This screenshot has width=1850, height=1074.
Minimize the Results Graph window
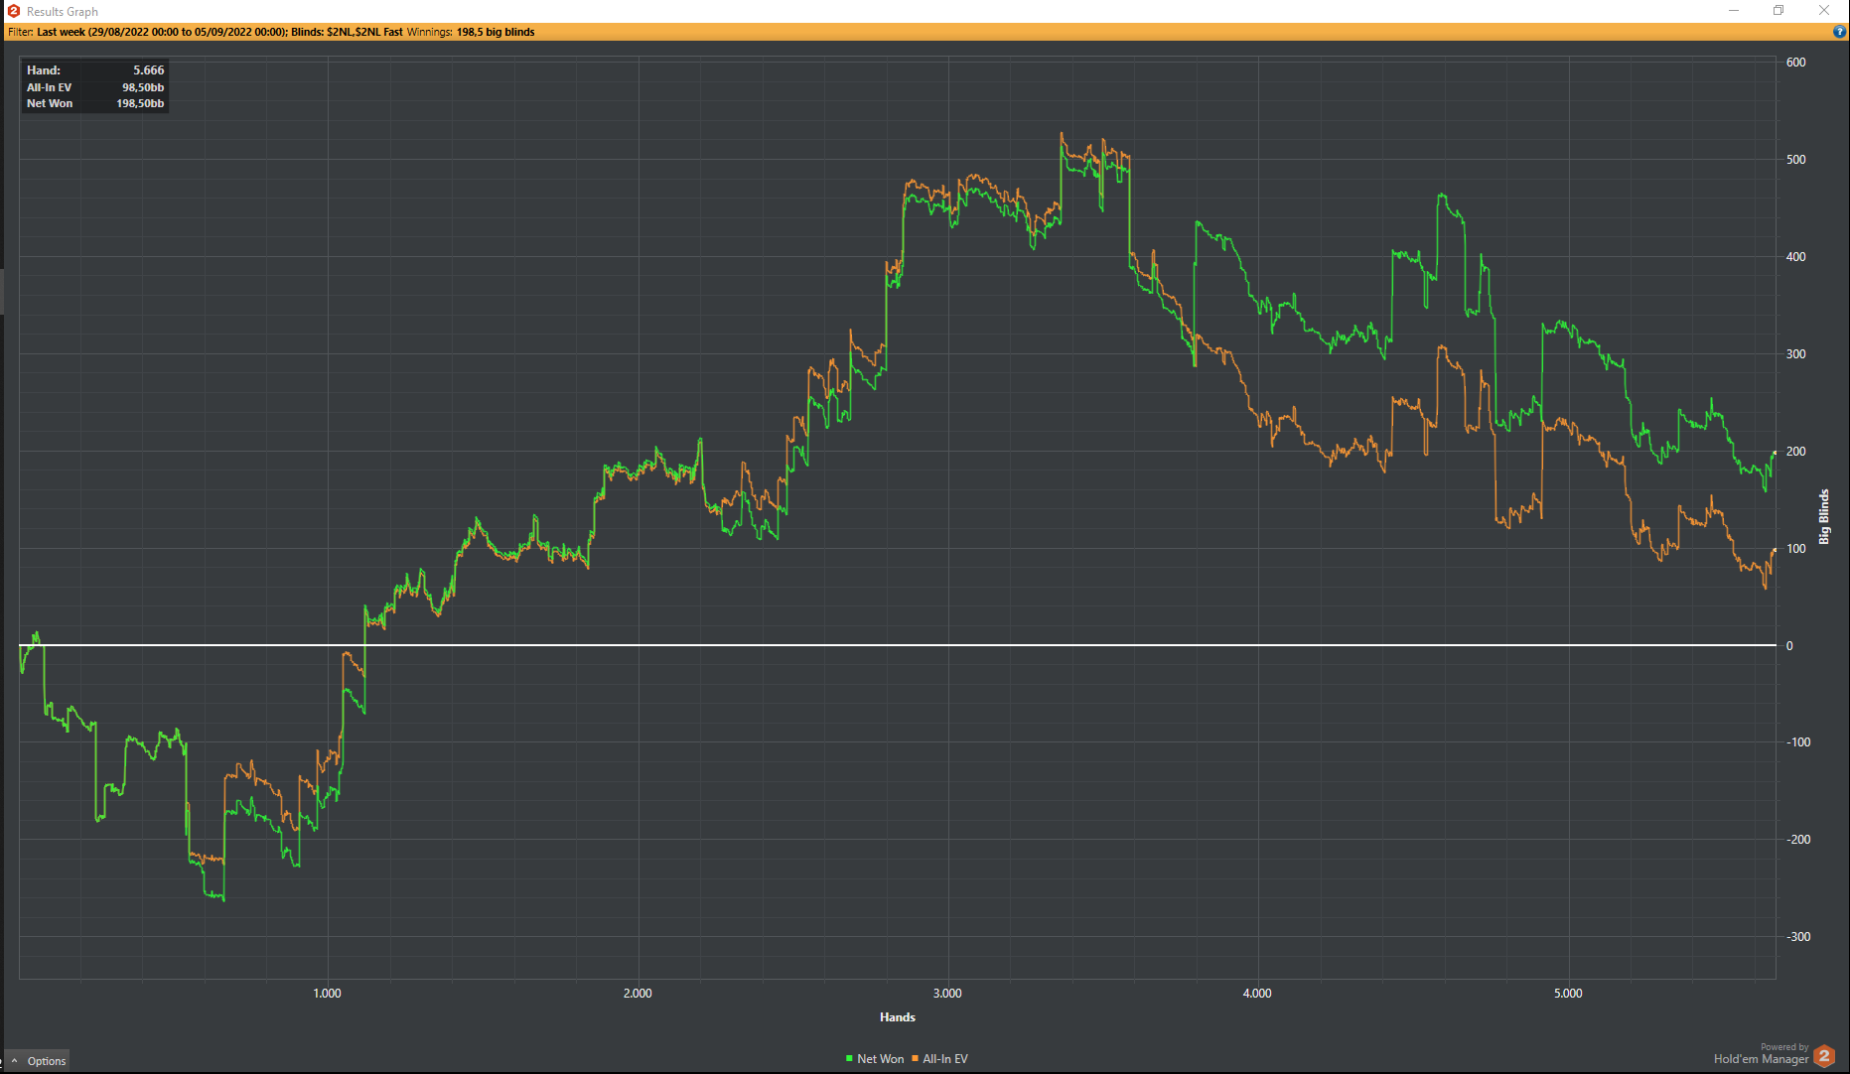pyautogui.click(x=1734, y=11)
